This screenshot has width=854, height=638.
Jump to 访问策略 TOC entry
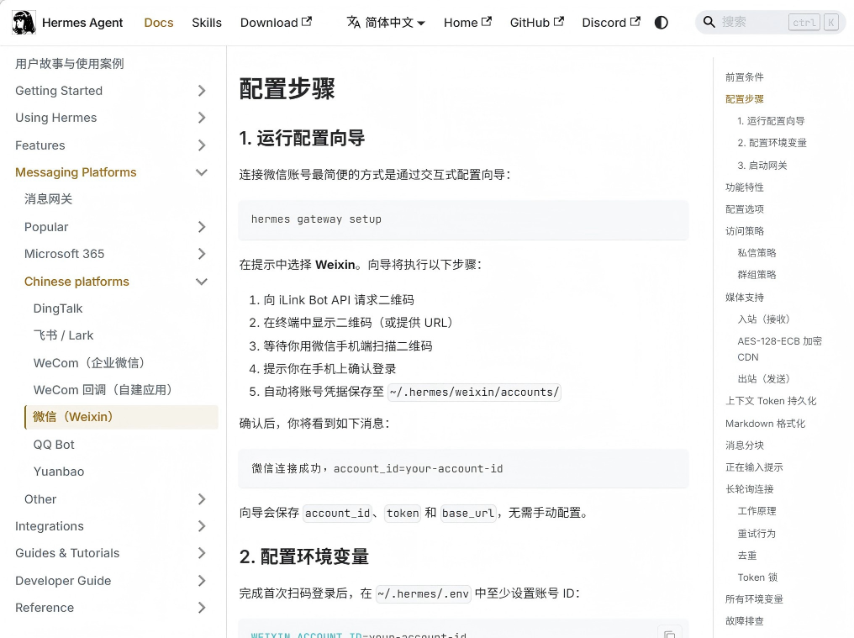pos(745,231)
